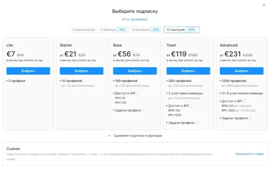Choose the Team plan with Выбрать
Image resolution: width=270 pixels, height=172 pixels.
(188, 71)
